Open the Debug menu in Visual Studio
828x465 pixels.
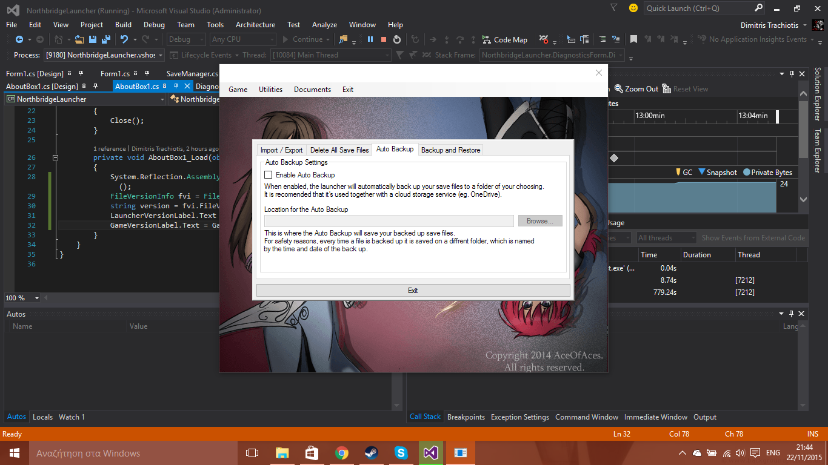(154, 25)
